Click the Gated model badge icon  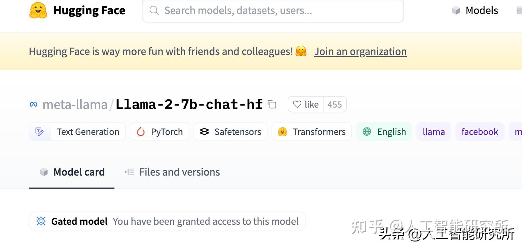pyautogui.click(x=41, y=221)
